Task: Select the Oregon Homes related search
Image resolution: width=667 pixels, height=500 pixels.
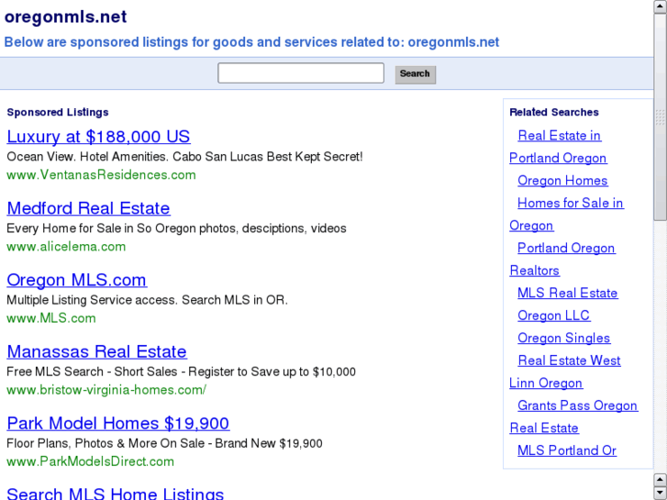Action: click(562, 181)
